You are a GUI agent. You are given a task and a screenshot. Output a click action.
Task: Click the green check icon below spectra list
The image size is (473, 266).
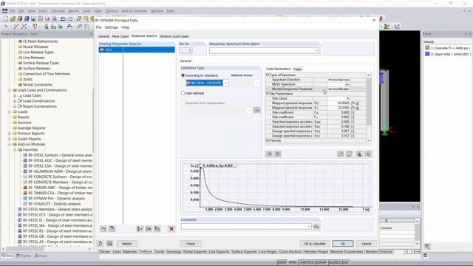(x=140, y=228)
